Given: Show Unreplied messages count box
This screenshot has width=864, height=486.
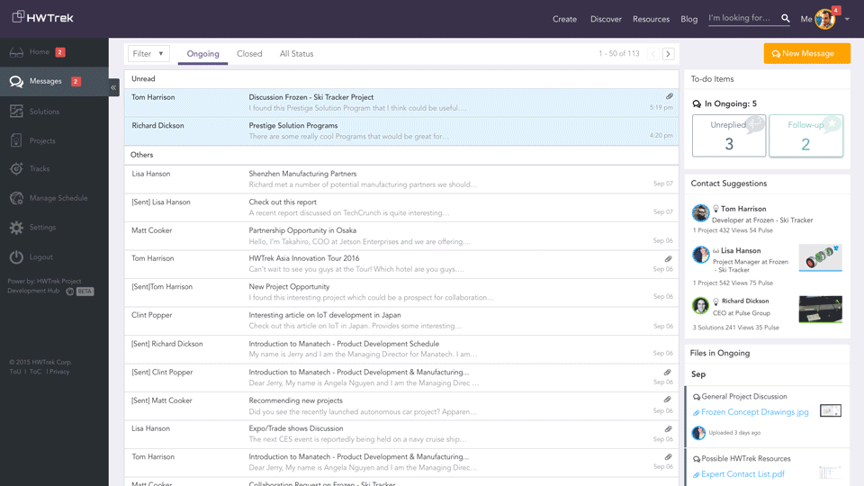Looking at the screenshot, I should (x=729, y=136).
